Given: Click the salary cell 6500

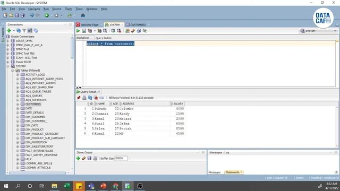Looking at the screenshot, I should pos(177,124).
